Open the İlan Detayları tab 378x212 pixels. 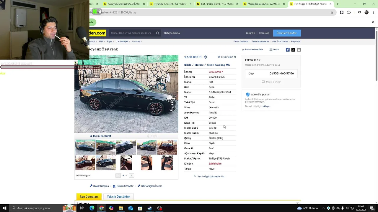click(89, 196)
